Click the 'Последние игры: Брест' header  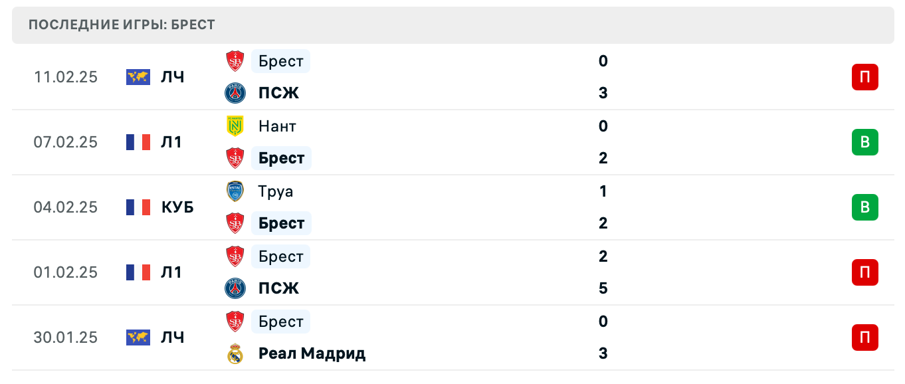(x=122, y=25)
